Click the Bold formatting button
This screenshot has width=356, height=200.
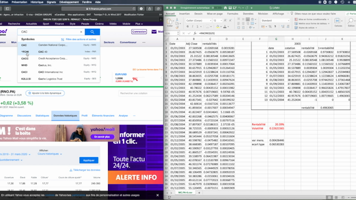187,27
